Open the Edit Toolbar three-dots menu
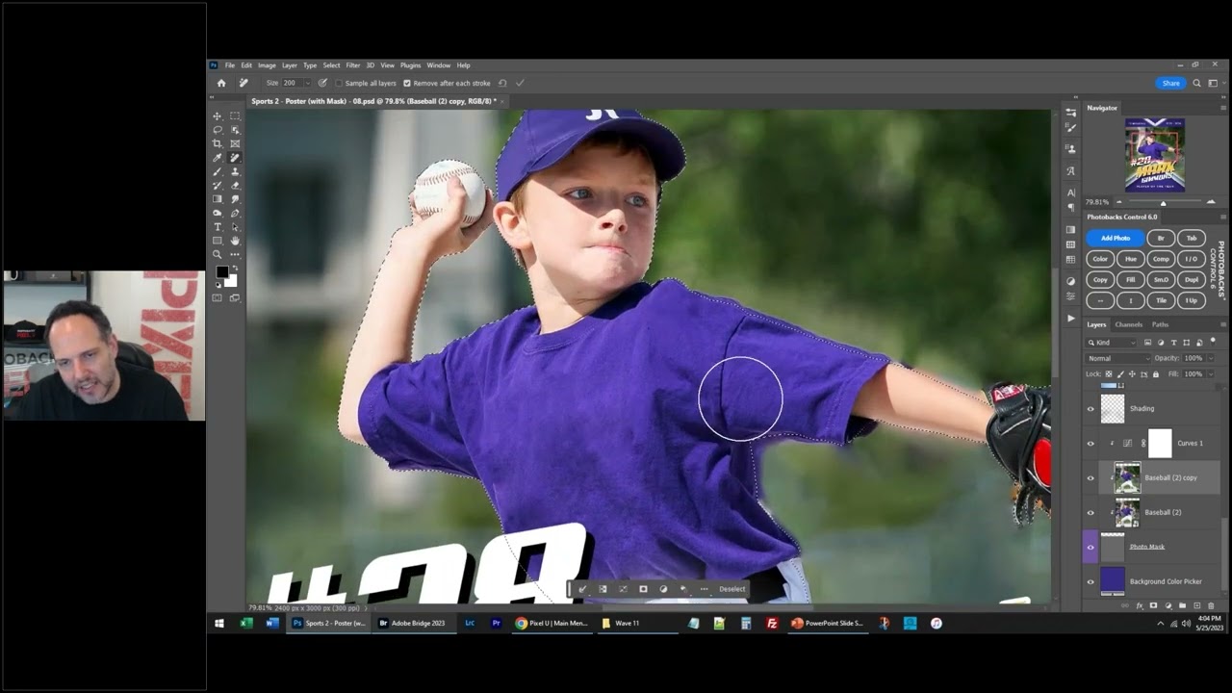This screenshot has height=693, width=1232. (235, 254)
